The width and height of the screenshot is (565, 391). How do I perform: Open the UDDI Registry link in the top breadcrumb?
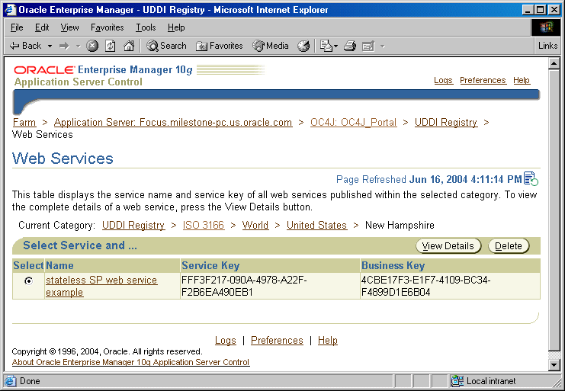[446, 123]
